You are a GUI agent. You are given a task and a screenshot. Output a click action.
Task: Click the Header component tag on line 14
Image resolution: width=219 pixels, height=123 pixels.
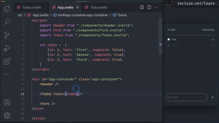click(49, 84)
